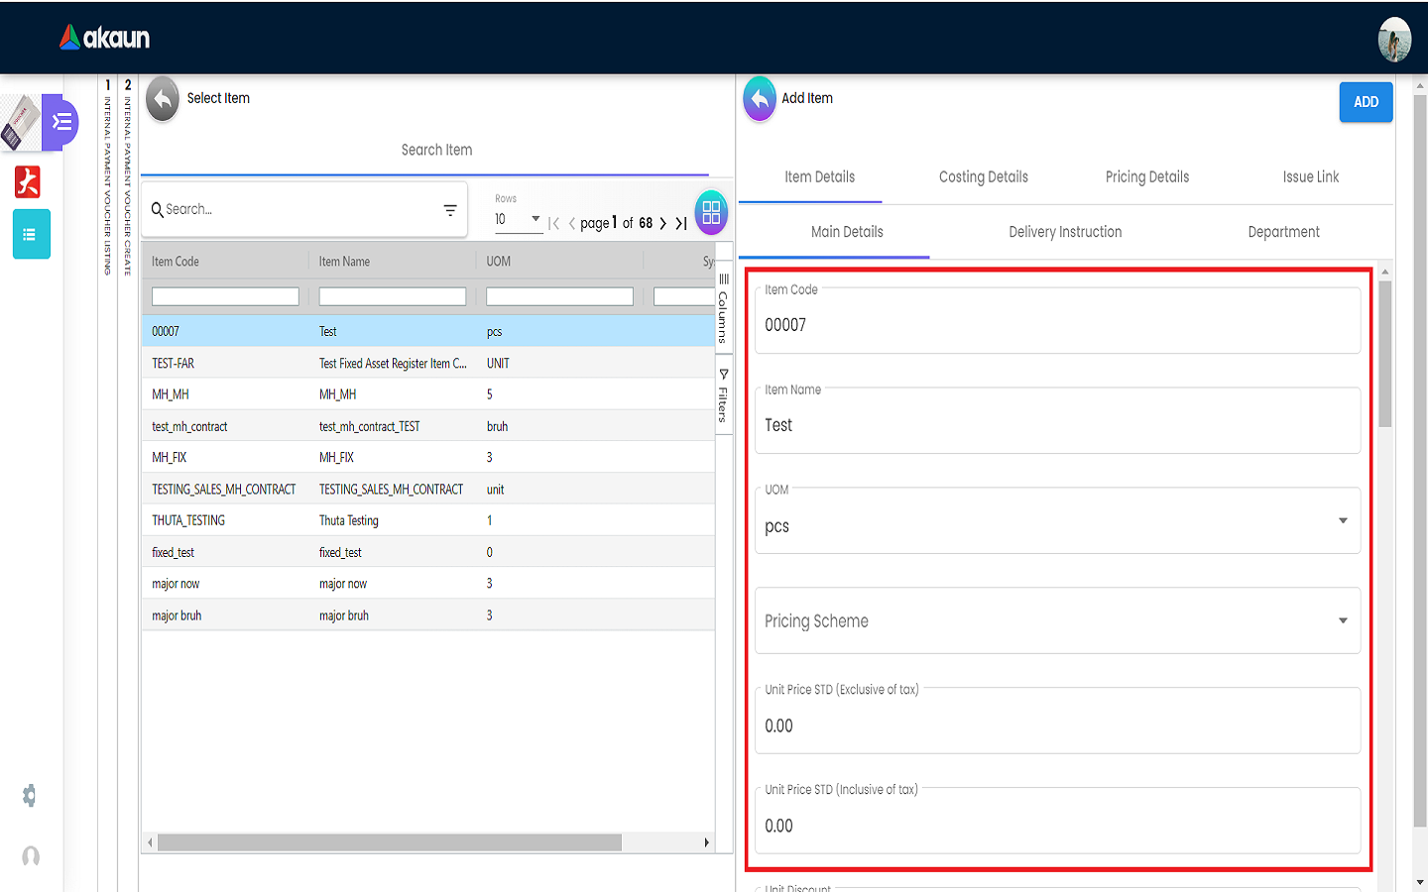Click the back arrow beside Select Item
This screenshot has width=1428, height=892.
[x=163, y=99]
